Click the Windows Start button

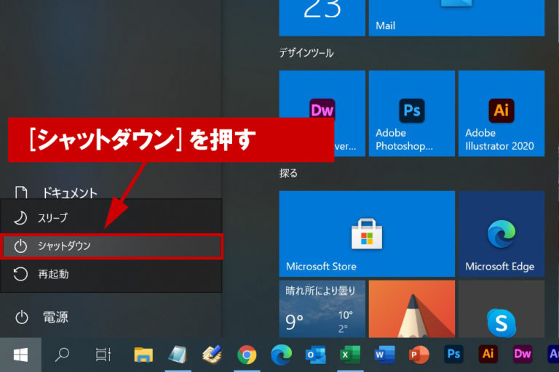pos(20,355)
